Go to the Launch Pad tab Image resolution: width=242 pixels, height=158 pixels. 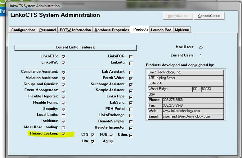(x=161, y=30)
